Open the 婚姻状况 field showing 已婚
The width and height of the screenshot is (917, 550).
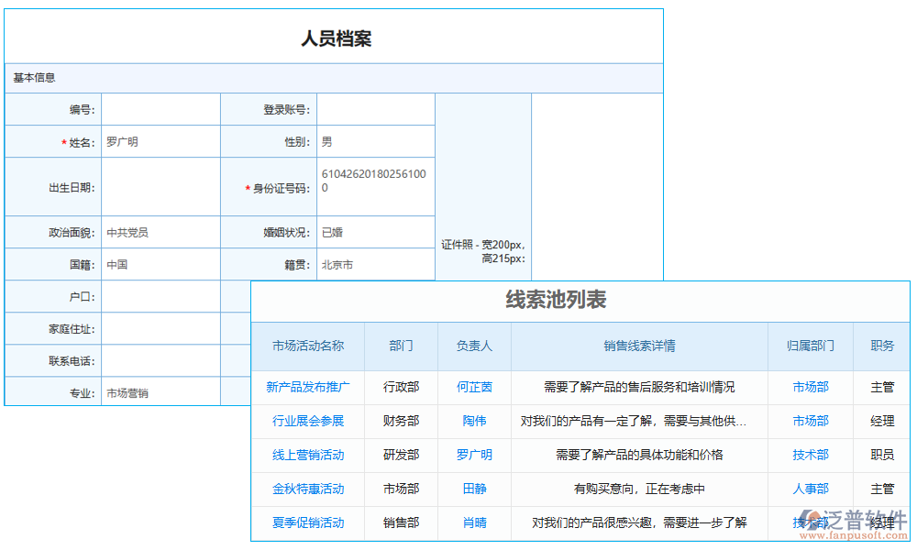[x=375, y=233]
